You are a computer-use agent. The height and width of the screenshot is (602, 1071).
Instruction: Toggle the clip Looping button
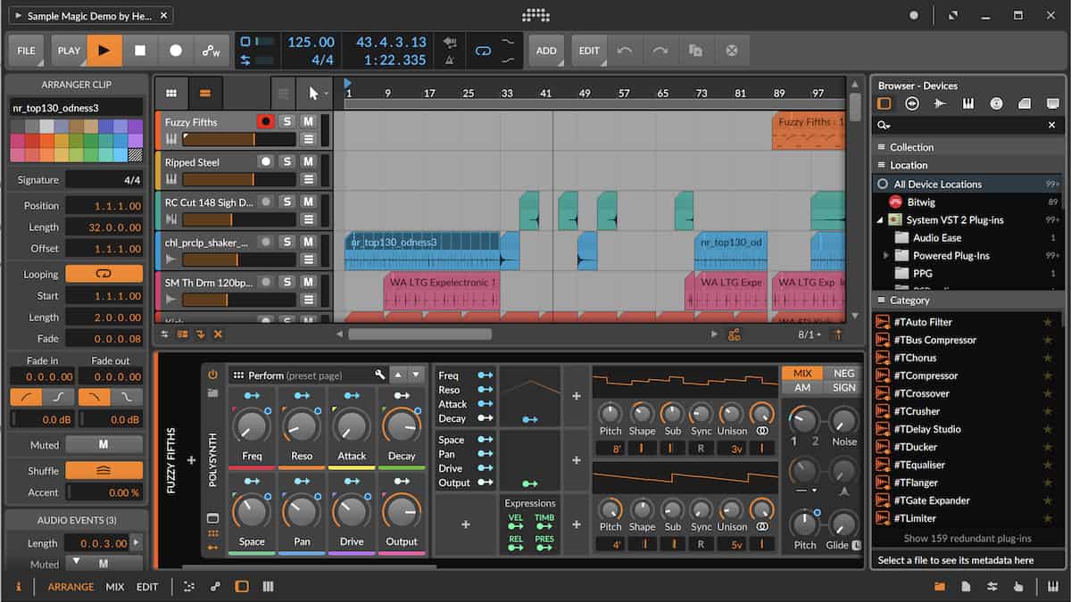104,274
